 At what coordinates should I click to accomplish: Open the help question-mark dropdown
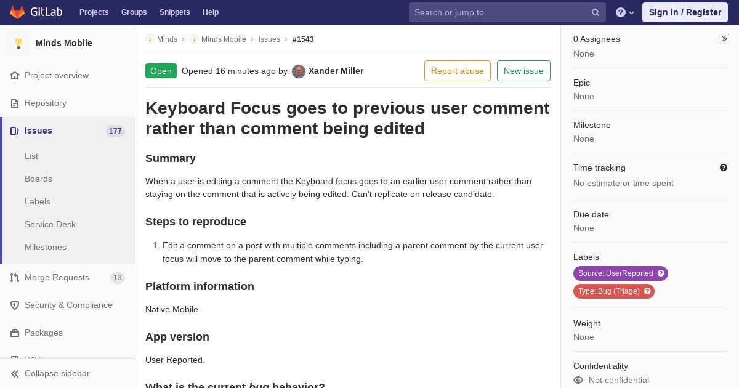(x=625, y=12)
